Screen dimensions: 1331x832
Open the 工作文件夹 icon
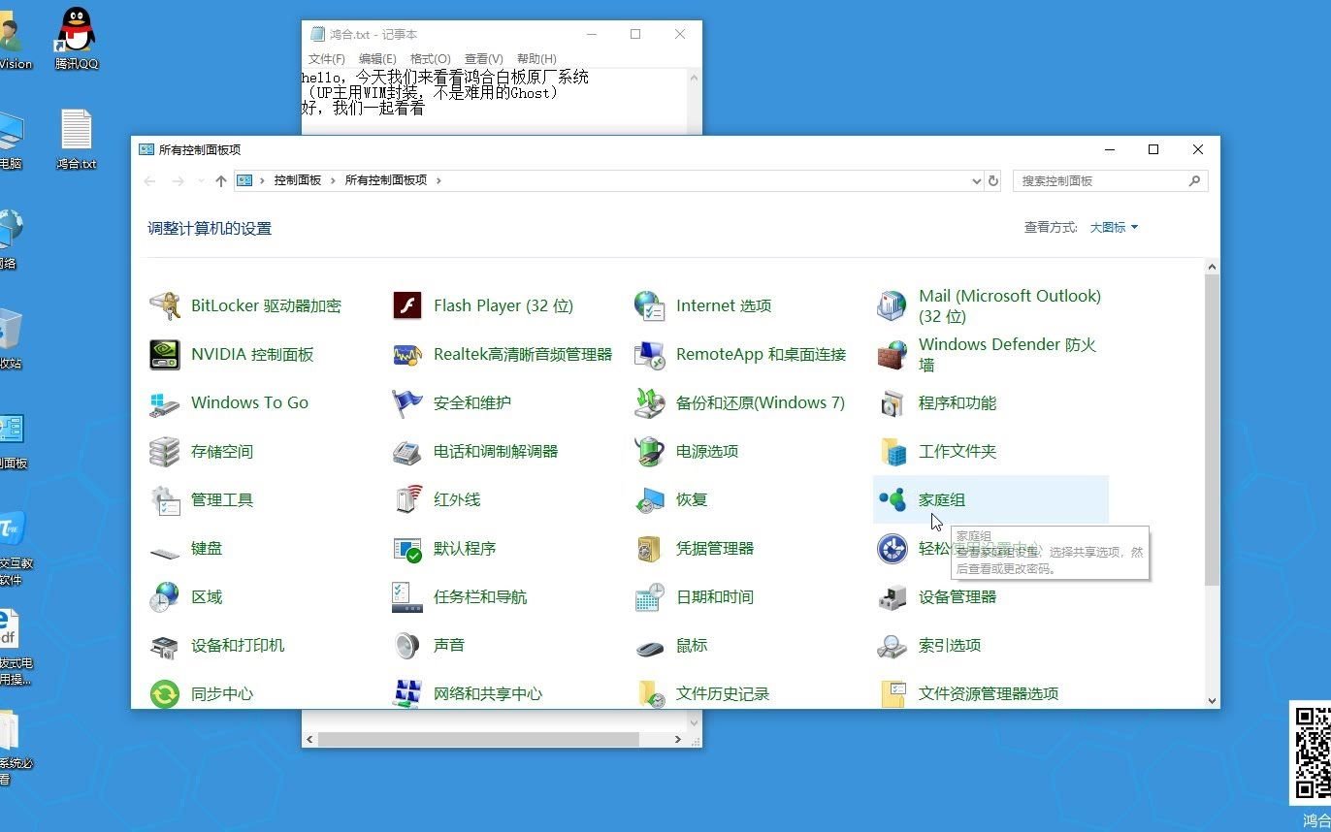893,451
